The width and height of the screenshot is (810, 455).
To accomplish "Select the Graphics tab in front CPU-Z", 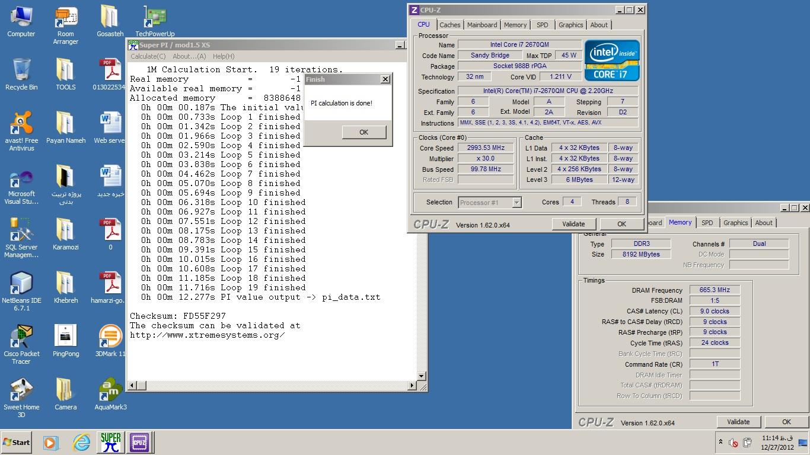I will 570,25.
